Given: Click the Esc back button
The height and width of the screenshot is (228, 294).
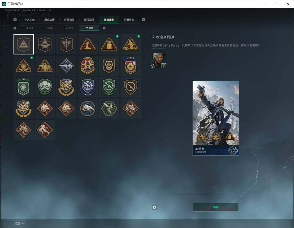Looking at the screenshot, I should click(x=20, y=223).
